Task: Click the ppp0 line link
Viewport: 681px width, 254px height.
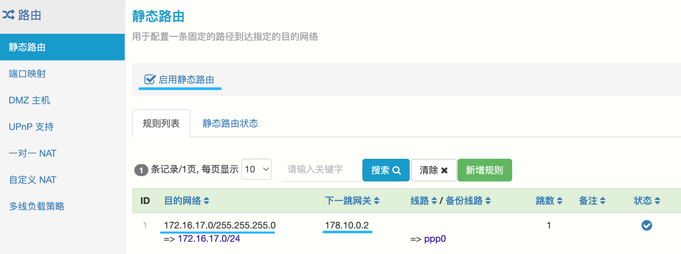Action: [x=435, y=239]
